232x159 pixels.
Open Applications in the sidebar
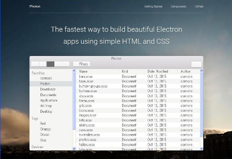click(51, 100)
